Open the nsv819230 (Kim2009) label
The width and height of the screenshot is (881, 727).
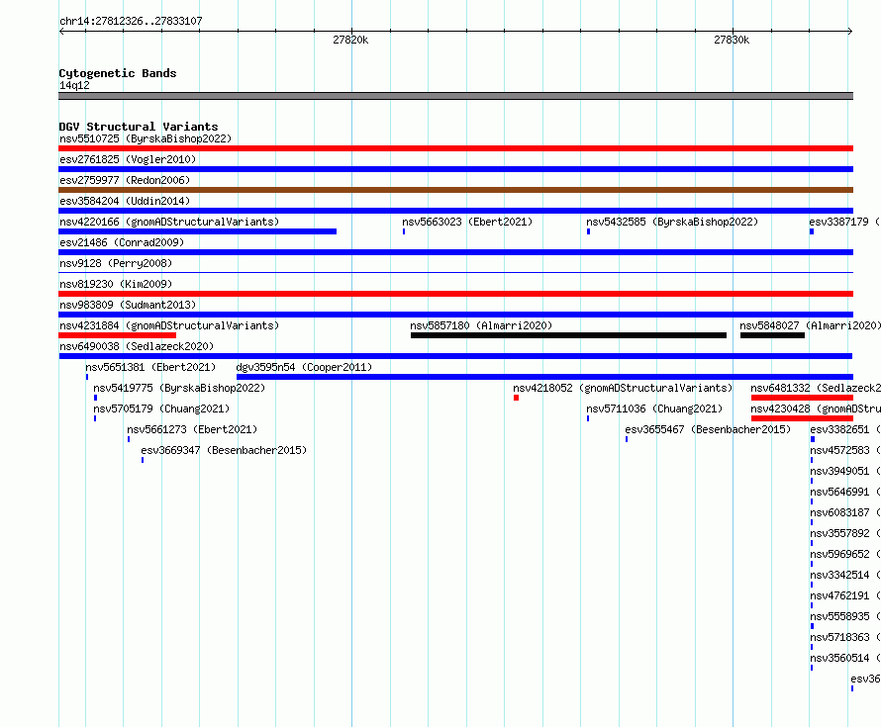point(116,284)
